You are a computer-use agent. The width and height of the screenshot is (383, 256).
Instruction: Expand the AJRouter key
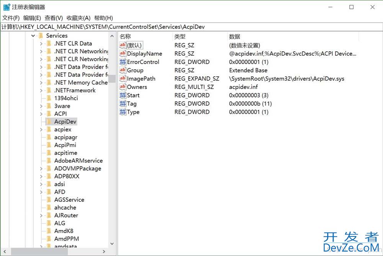pos(41,216)
